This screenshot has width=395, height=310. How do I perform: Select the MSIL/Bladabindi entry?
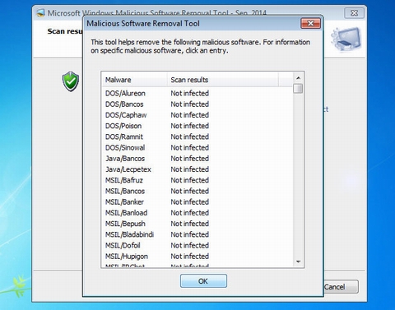pyautogui.click(x=129, y=234)
